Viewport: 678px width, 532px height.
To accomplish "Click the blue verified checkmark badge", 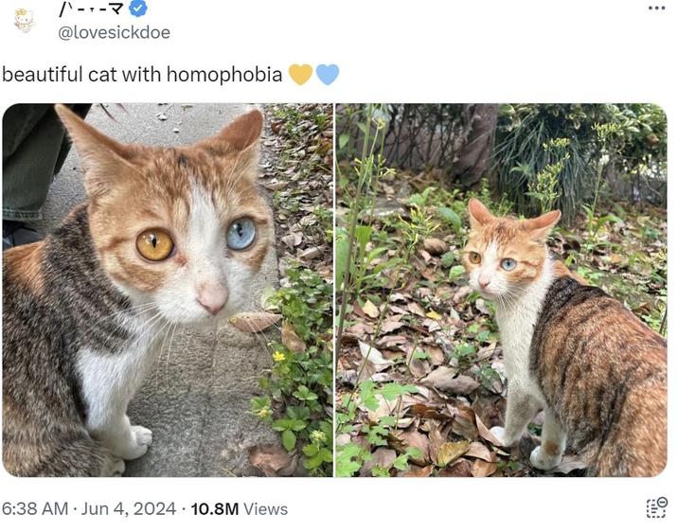I will [x=138, y=9].
